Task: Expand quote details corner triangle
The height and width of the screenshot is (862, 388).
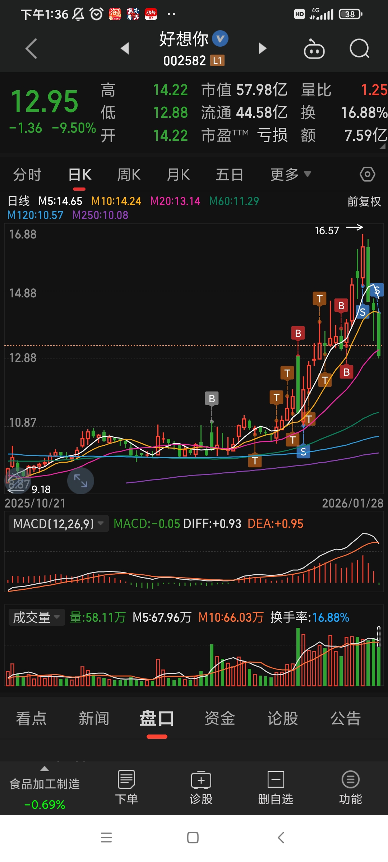Action: 382,146
